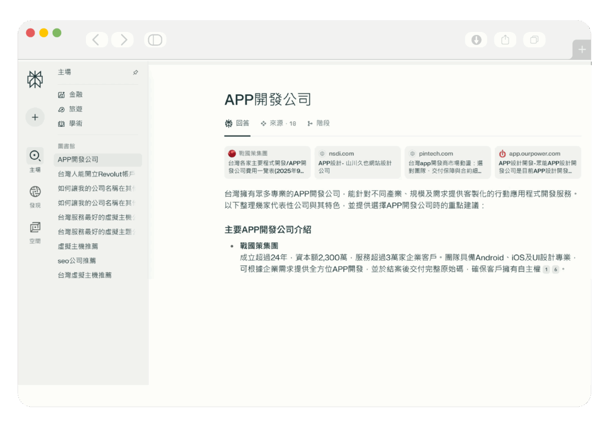Open a new browser tab

pyautogui.click(x=582, y=50)
